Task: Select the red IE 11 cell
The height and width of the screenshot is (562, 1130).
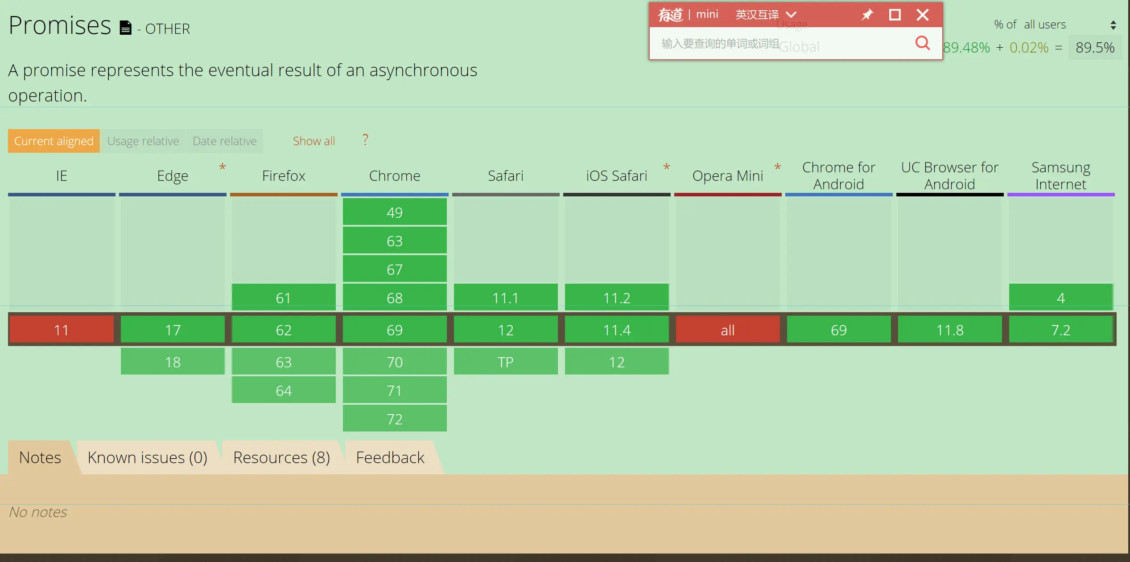Action: coord(62,330)
